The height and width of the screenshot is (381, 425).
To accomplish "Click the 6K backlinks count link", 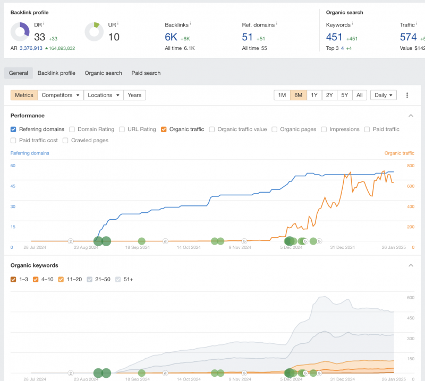I will [171, 37].
